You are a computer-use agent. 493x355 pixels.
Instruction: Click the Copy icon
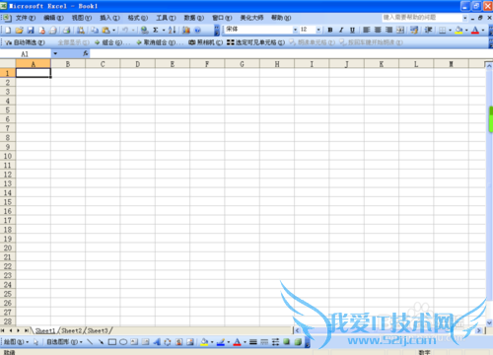coord(95,31)
